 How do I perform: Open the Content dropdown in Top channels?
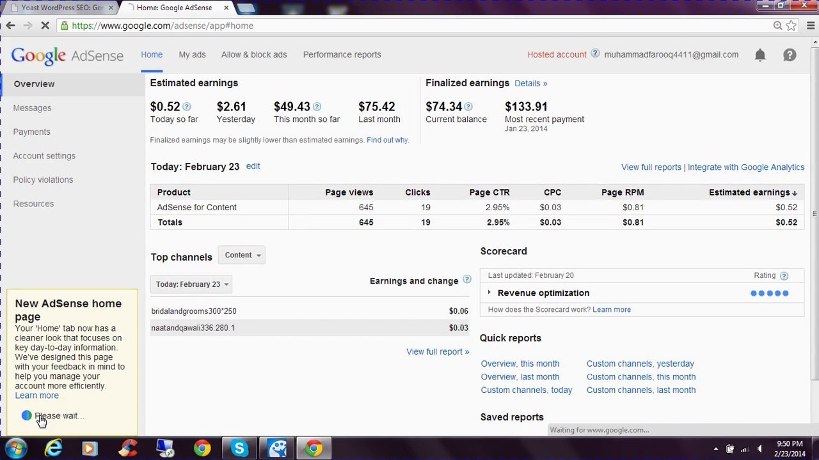(242, 255)
